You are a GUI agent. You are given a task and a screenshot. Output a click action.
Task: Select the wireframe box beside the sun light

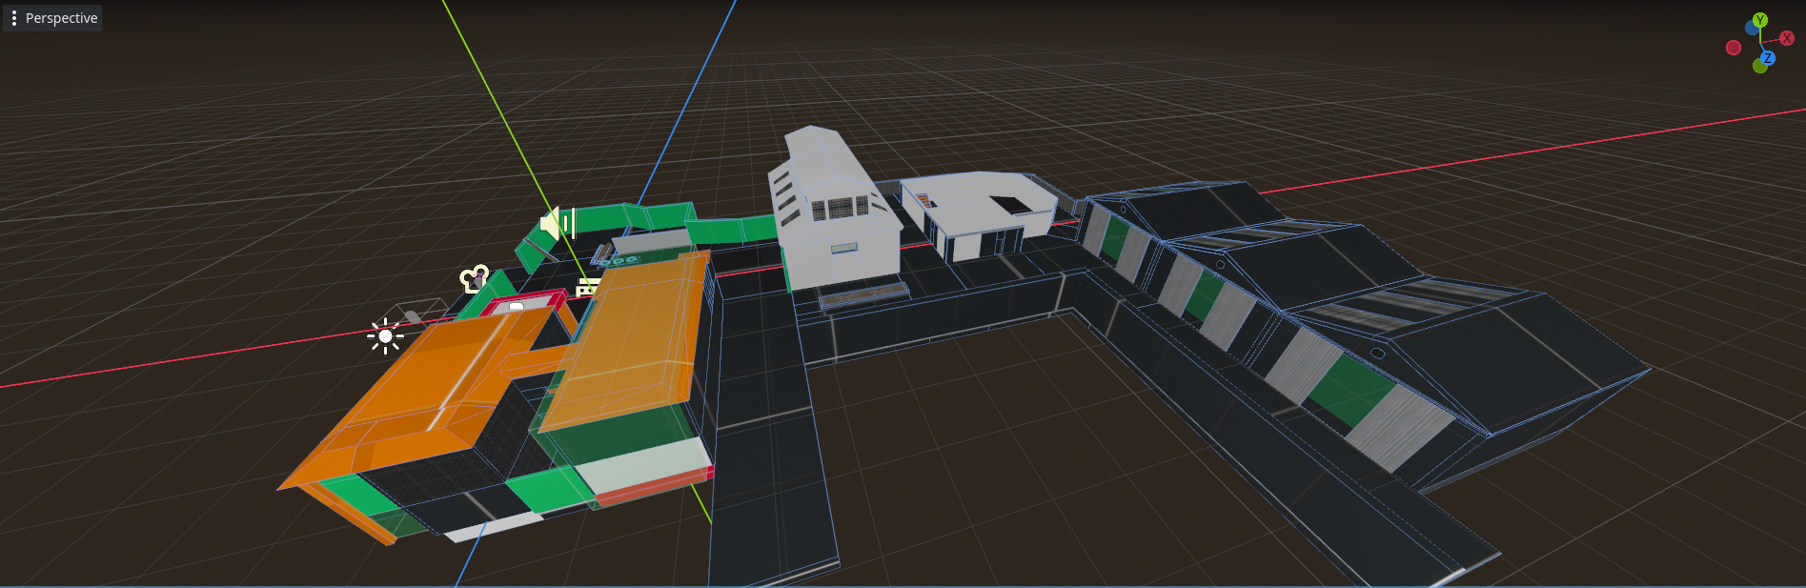point(419,312)
